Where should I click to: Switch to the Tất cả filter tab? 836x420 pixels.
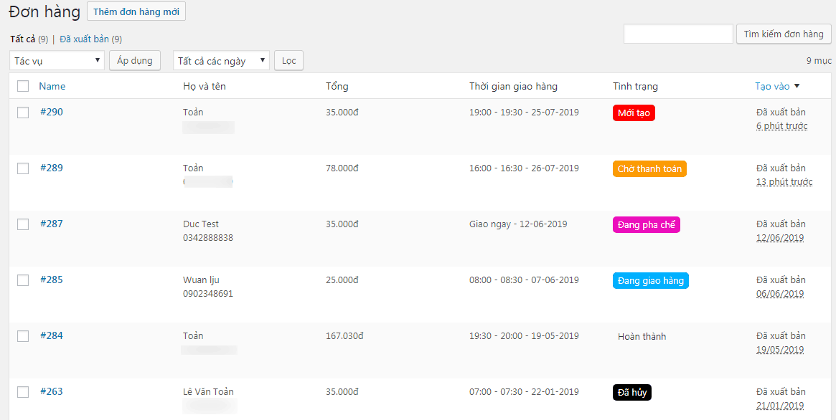22,39
